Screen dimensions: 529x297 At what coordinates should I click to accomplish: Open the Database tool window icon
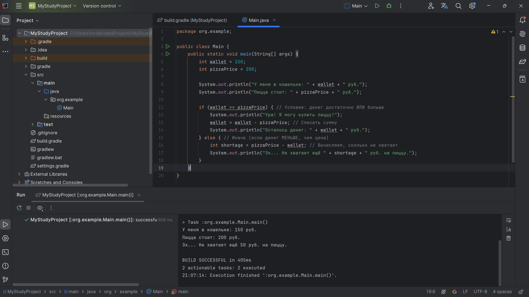[x=522, y=48]
